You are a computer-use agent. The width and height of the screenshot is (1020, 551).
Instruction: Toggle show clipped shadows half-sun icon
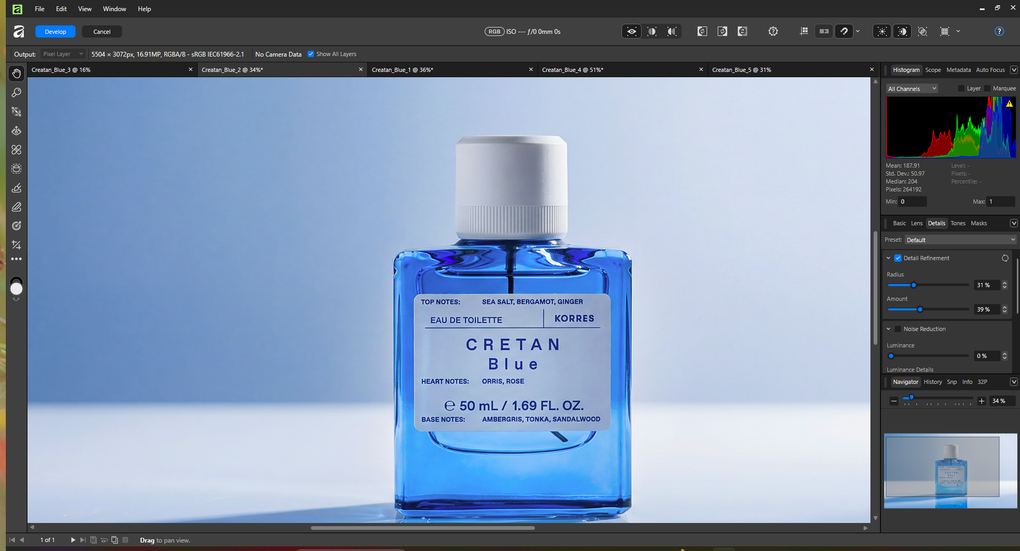902,32
